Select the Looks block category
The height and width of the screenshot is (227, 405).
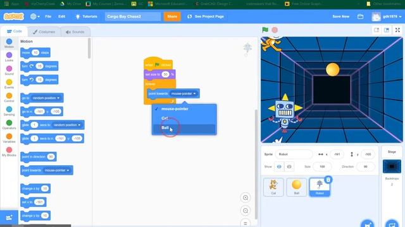[9, 57]
